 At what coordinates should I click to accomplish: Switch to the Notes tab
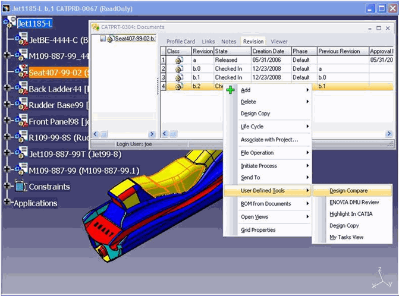point(228,42)
